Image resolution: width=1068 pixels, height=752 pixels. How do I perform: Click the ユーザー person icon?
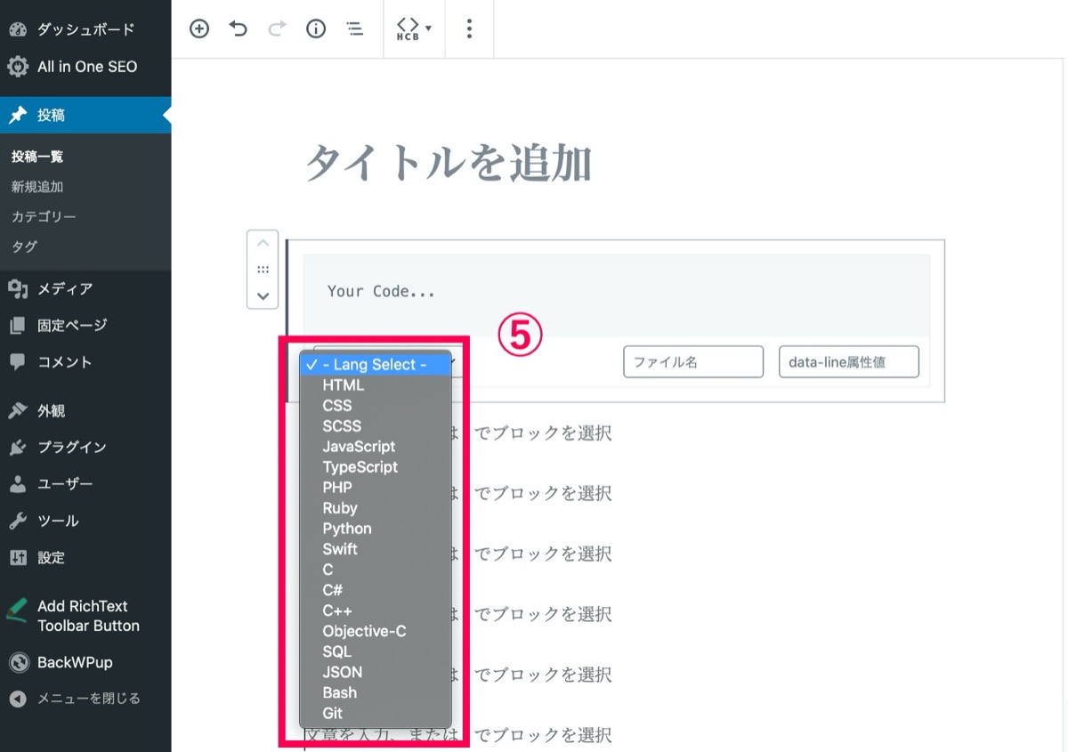18,484
